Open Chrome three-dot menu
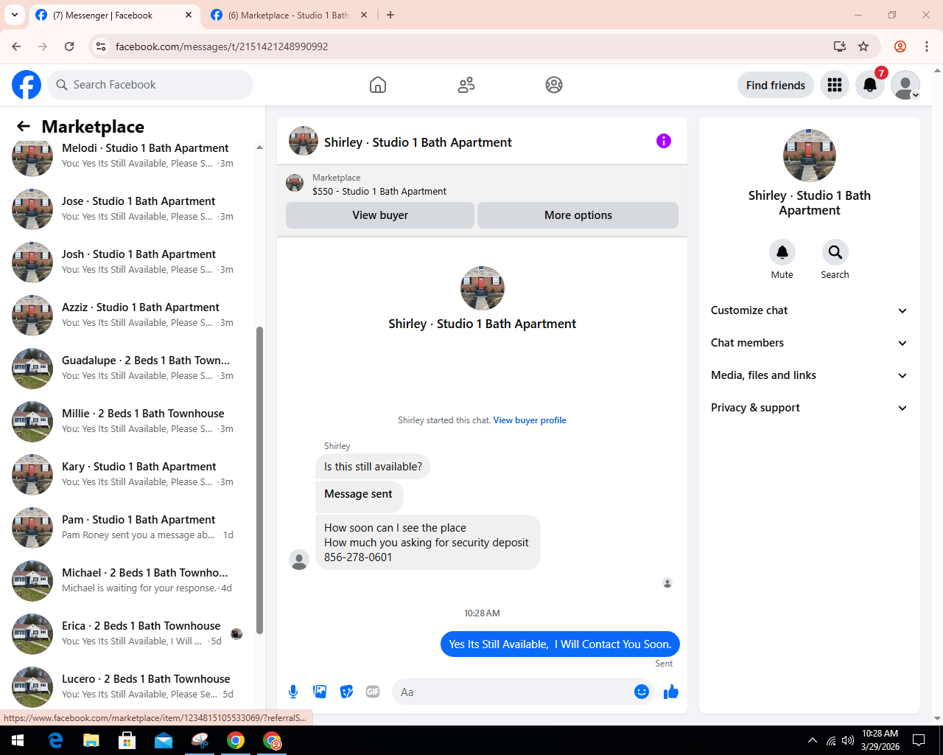This screenshot has width=943, height=755. point(927,46)
